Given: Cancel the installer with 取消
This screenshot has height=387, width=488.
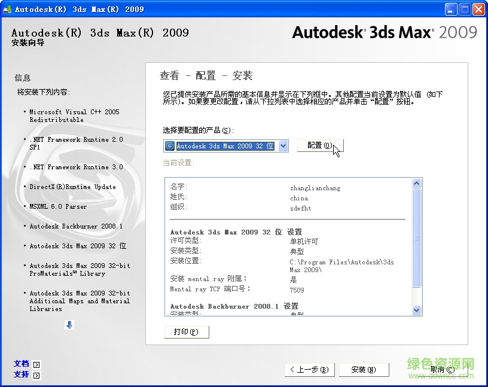Looking at the screenshot, I should click(x=443, y=370).
